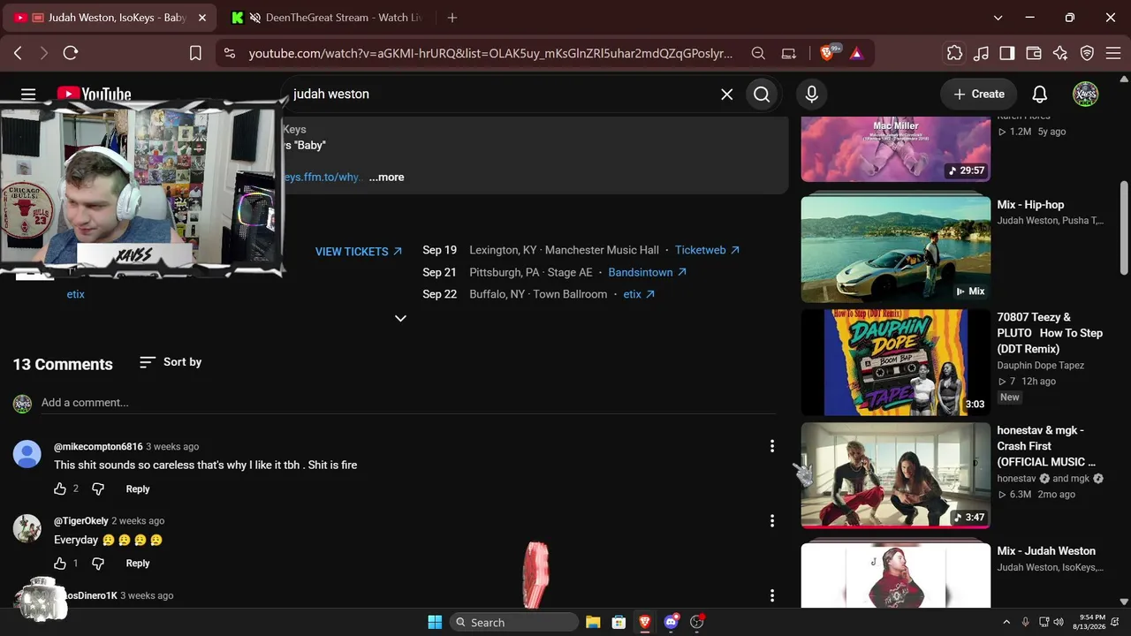Open the "70807 Teezy & PLUTO" video title
Image resolution: width=1131 pixels, height=636 pixels.
(1050, 333)
